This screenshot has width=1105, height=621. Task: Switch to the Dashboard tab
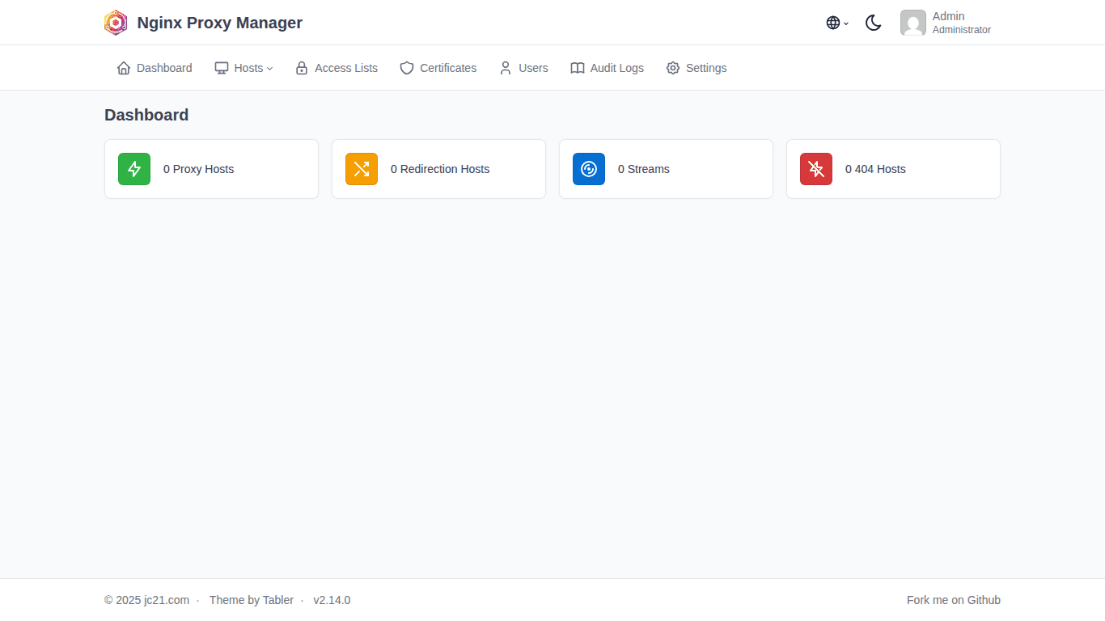(x=154, y=68)
